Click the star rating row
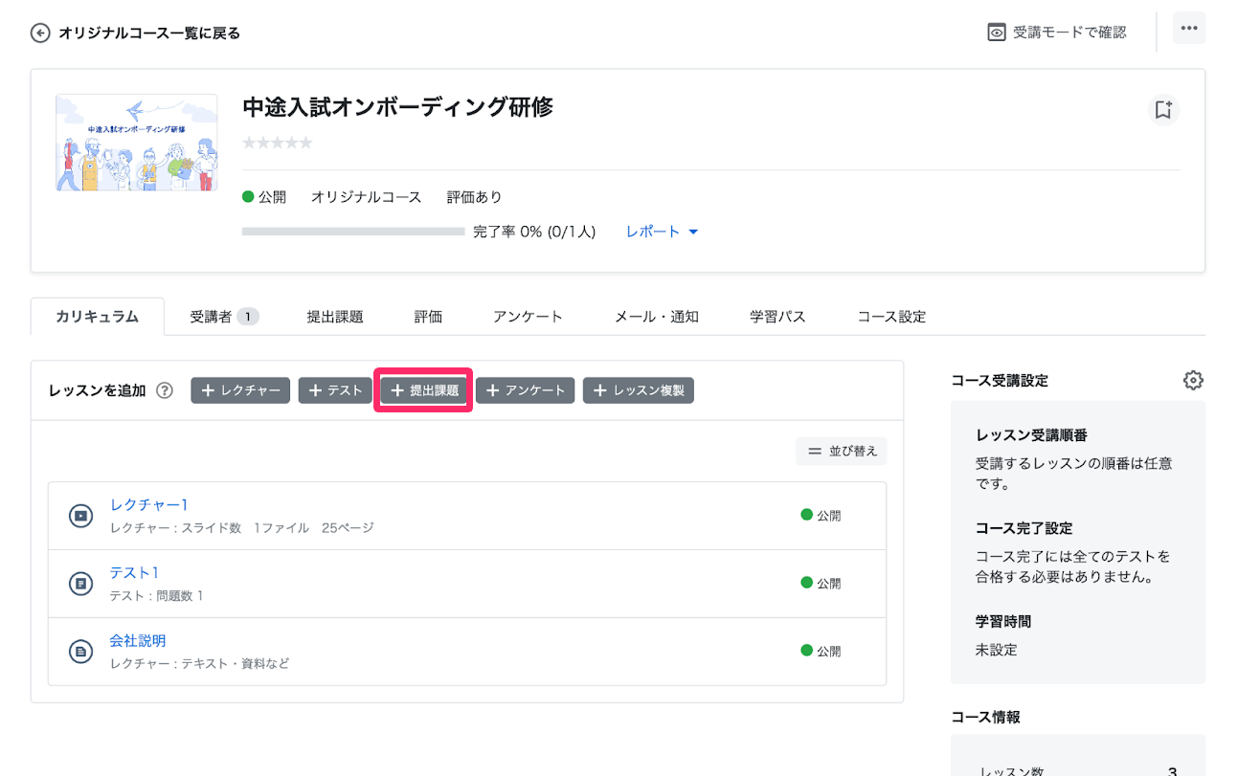Image resolution: width=1238 pixels, height=776 pixels. point(277,143)
